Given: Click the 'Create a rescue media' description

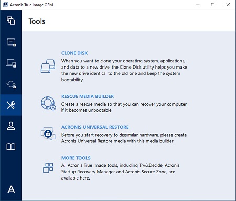Looking at the screenshot, I should [124, 107].
